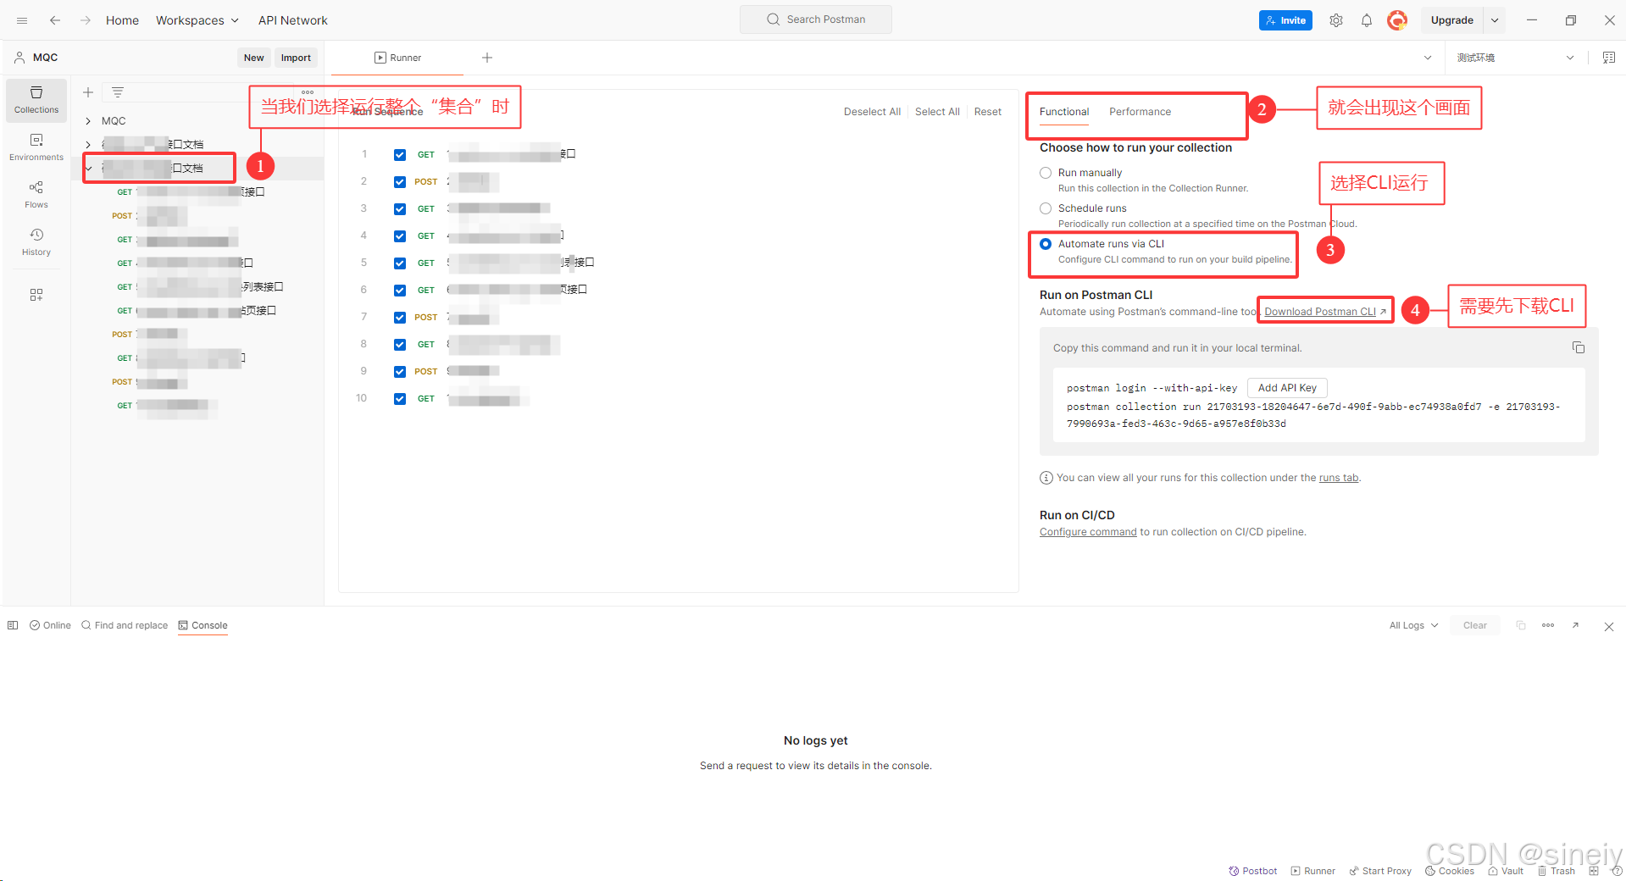1626x881 pixels.
Task: Open the Console tab in footer
Action: pos(203,625)
